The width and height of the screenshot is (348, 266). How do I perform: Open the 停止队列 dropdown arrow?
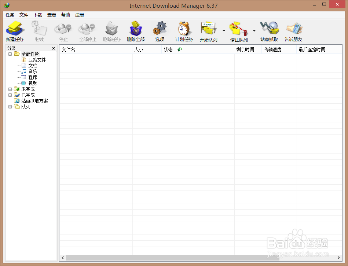254,31
